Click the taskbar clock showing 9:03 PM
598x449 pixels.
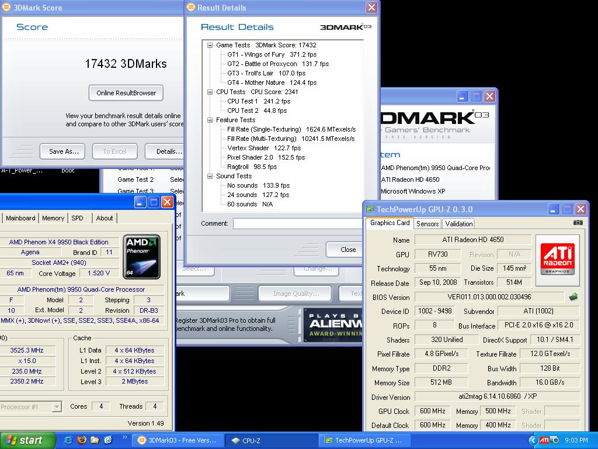click(x=576, y=441)
